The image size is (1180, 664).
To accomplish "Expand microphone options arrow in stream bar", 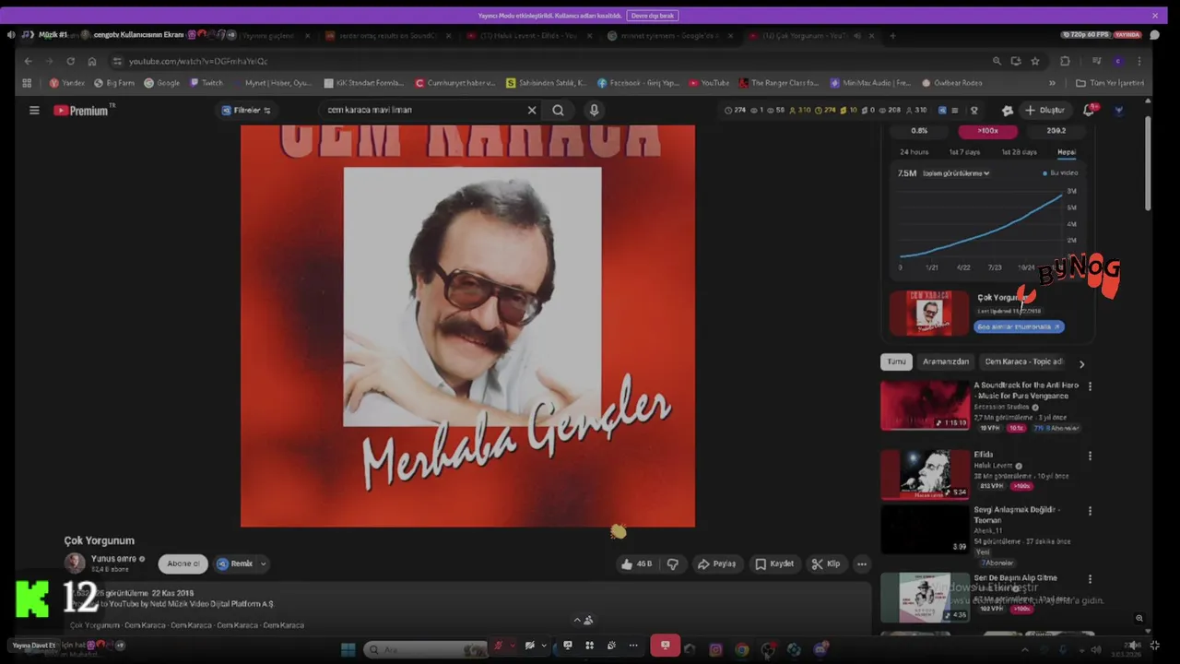I will coord(513,646).
